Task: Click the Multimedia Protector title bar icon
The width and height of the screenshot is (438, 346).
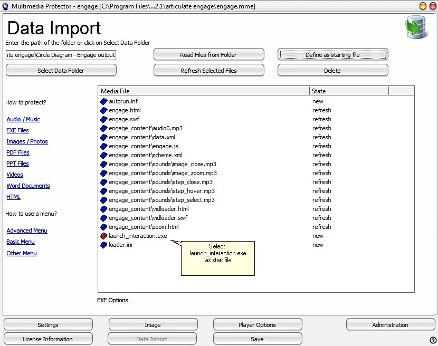Action: click(6, 6)
